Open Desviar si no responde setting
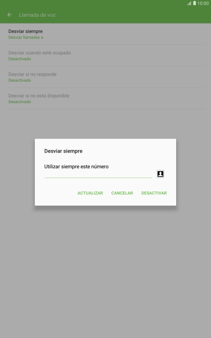This screenshot has width=211, height=338. pyautogui.click(x=105, y=77)
